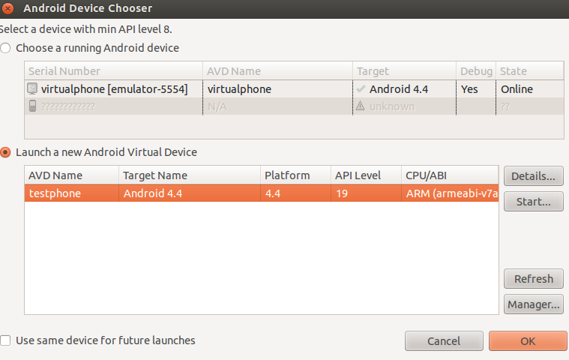Click the Target Name column header
This screenshot has width=569, height=360.
point(155,175)
